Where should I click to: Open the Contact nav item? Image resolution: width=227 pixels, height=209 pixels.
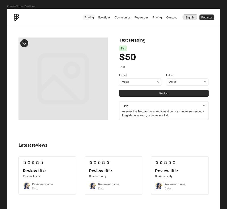[x=171, y=18]
